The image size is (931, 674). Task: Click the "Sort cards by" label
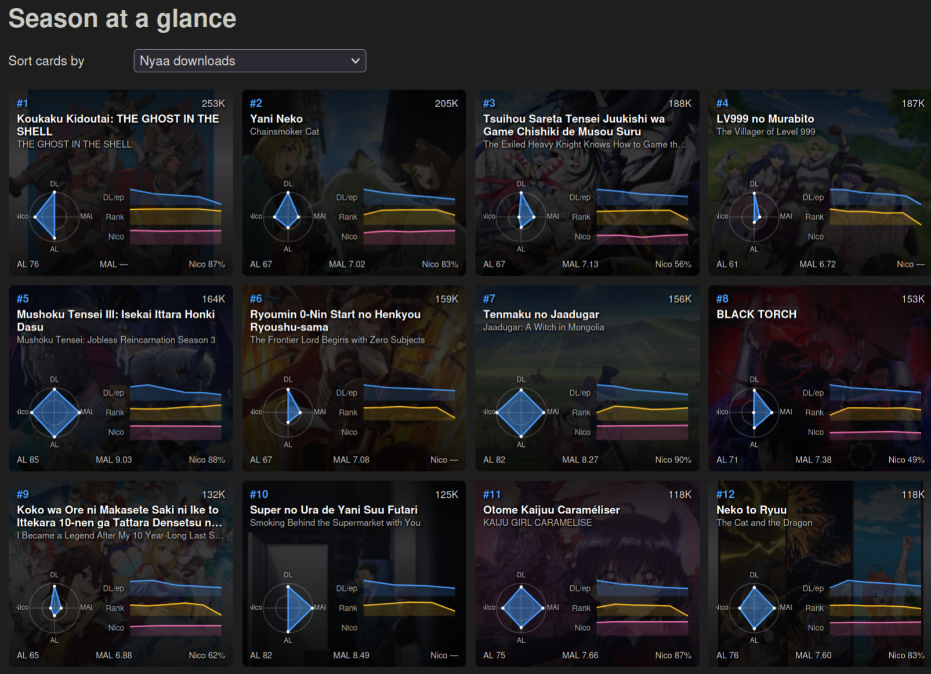click(x=46, y=61)
